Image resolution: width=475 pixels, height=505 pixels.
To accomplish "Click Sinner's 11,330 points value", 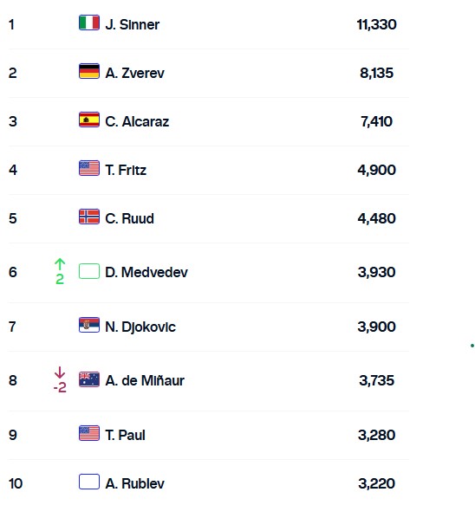I will coord(376,24).
